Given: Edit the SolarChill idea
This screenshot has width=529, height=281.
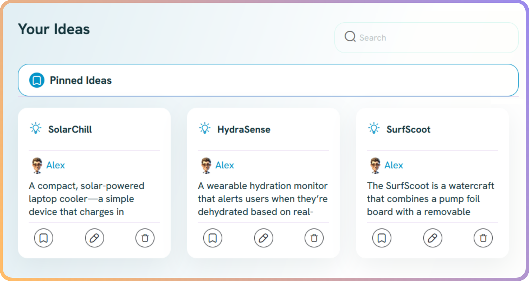Looking at the screenshot, I should tap(94, 238).
